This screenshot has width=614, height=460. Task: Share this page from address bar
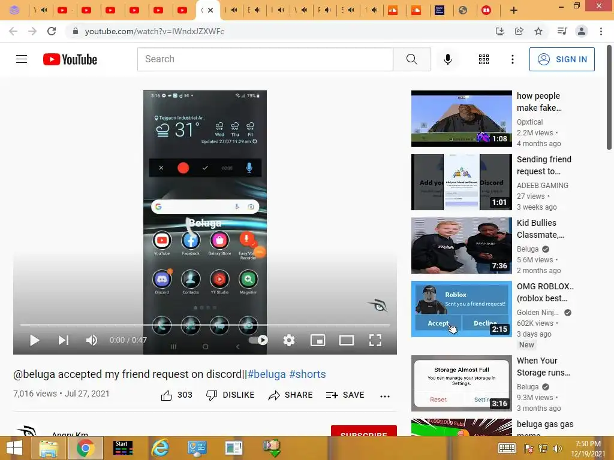[x=519, y=31]
